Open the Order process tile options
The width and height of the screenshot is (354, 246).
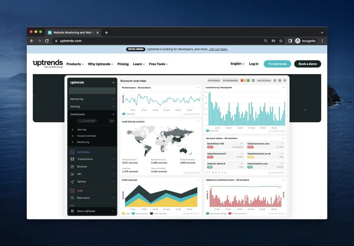(198, 180)
